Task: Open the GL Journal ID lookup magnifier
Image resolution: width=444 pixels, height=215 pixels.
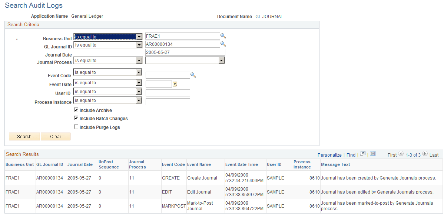Action: (x=223, y=44)
